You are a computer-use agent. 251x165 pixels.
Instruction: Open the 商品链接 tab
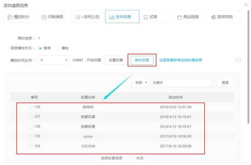[x=190, y=17]
